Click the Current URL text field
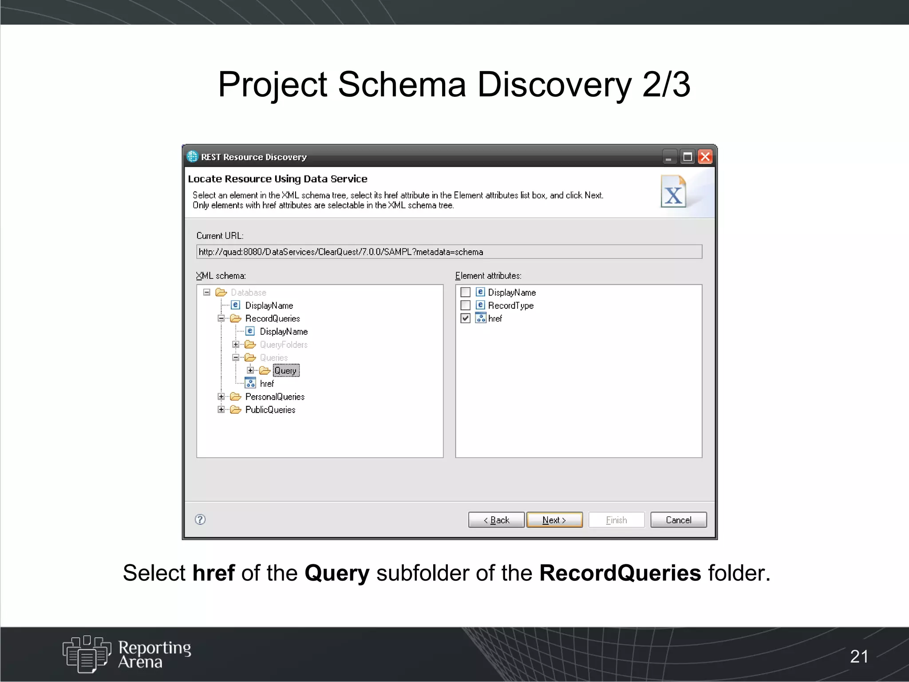The image size is (909, 682). [448, 252]
